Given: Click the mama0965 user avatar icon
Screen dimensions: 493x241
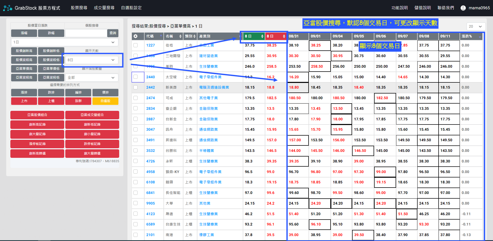Looking at the screenshot, I should [x=463, y=8].
